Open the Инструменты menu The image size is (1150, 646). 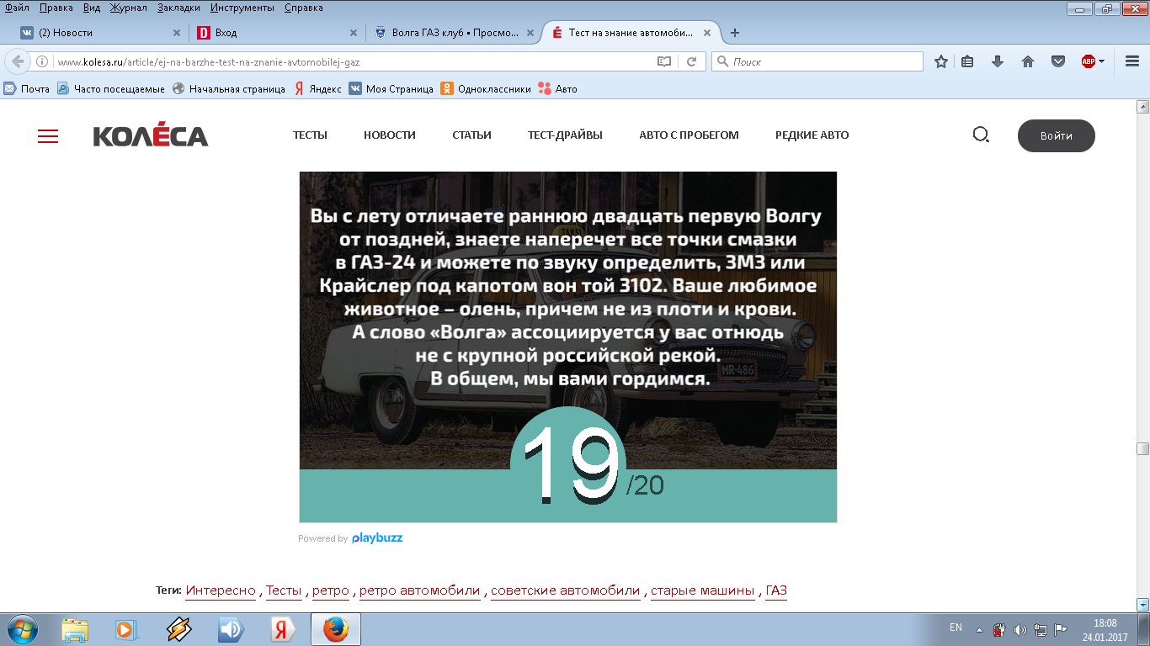[x=242, y=8]
